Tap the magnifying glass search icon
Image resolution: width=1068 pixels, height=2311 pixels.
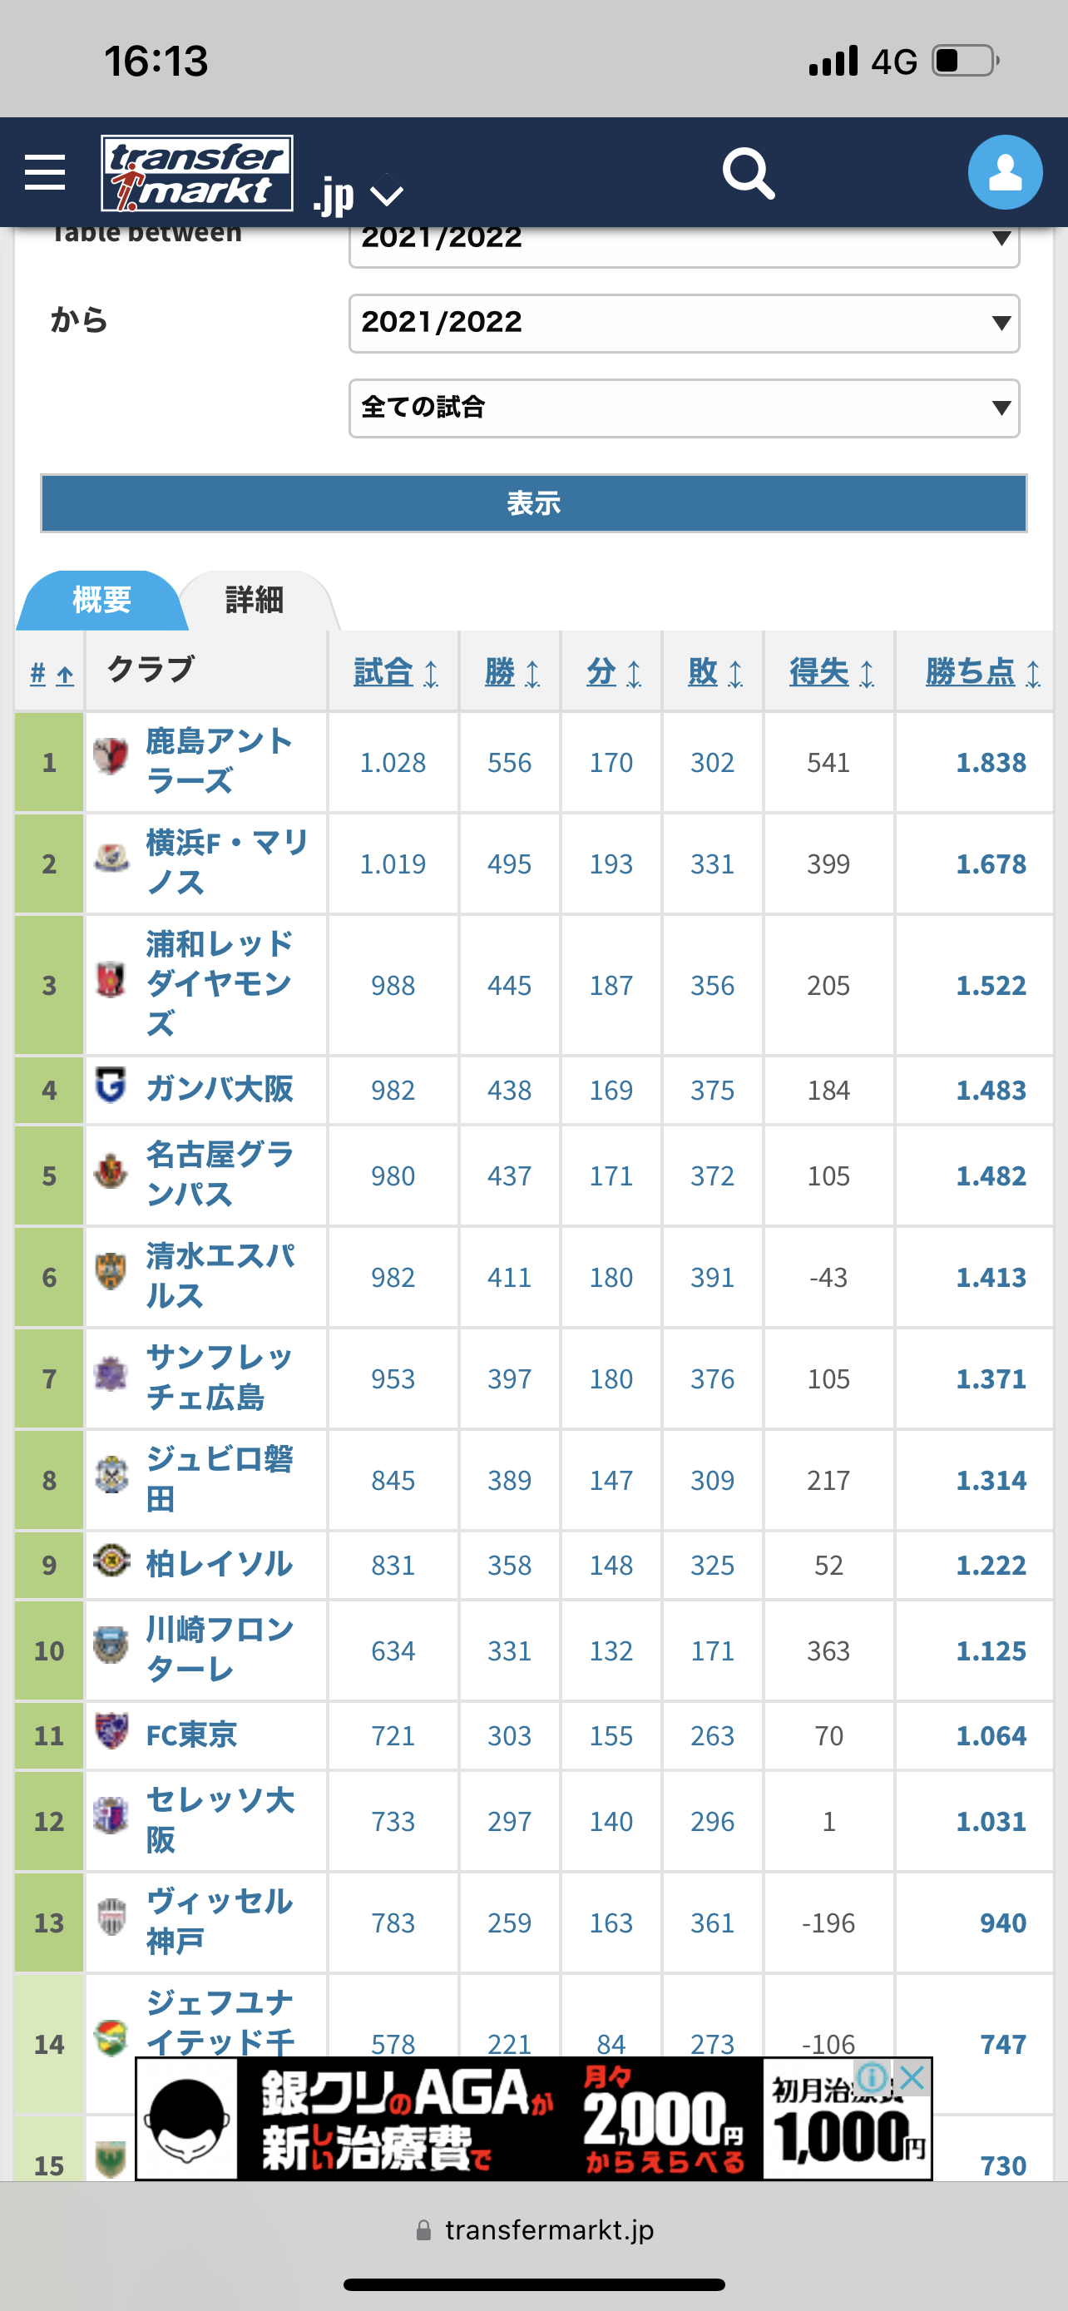coord(748,173)
